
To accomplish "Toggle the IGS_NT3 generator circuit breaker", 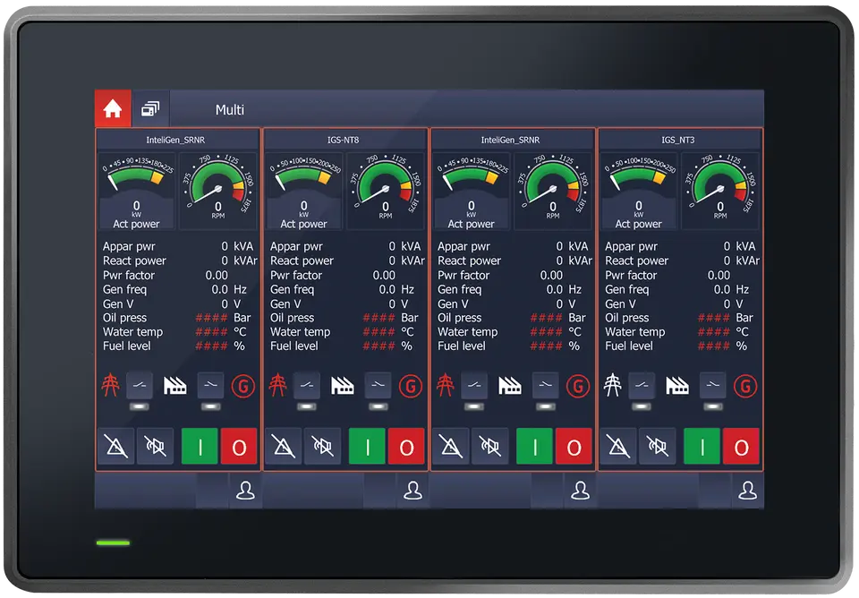I will (x=713, y=385).
